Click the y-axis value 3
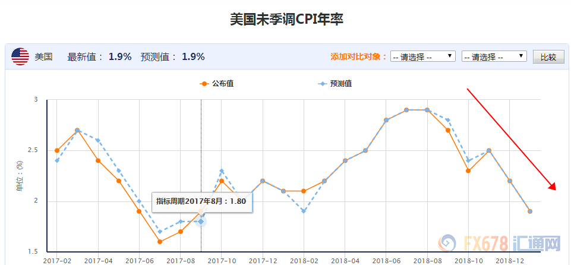 36,99
